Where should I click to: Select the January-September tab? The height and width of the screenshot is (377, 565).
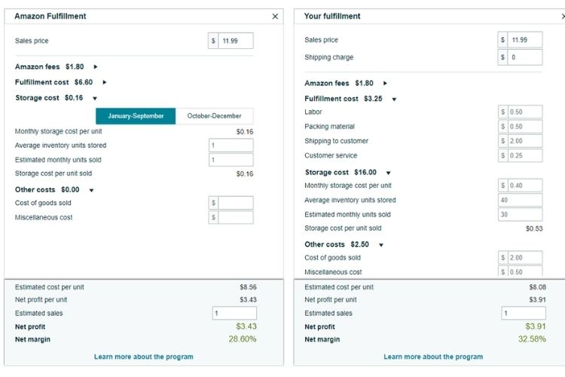click(x=136, y=116)
